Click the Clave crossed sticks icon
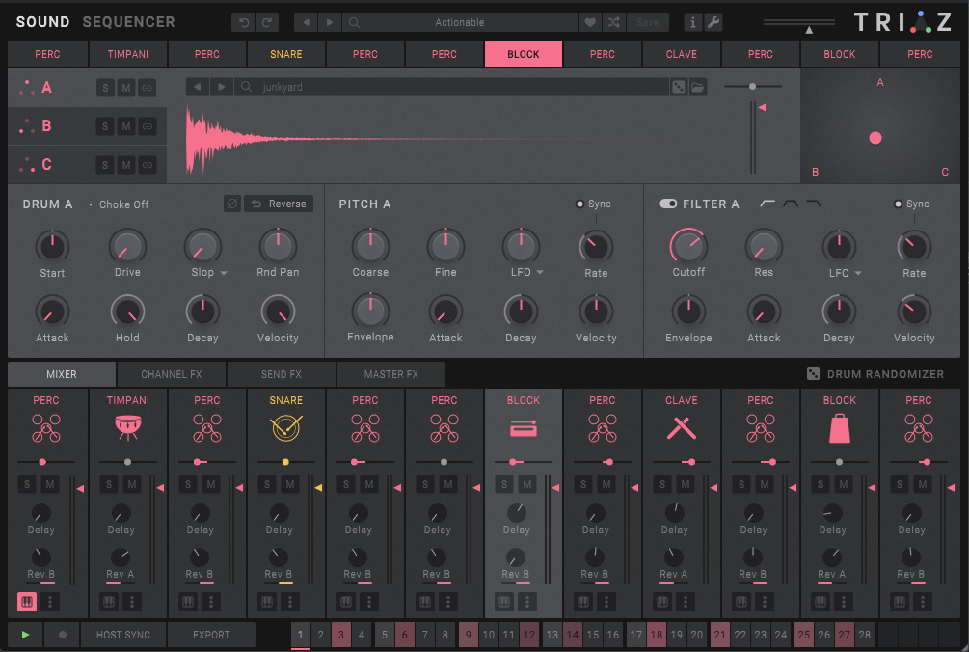Image resolution: width=969 pixels, height=652 pixels. (682, 427)
